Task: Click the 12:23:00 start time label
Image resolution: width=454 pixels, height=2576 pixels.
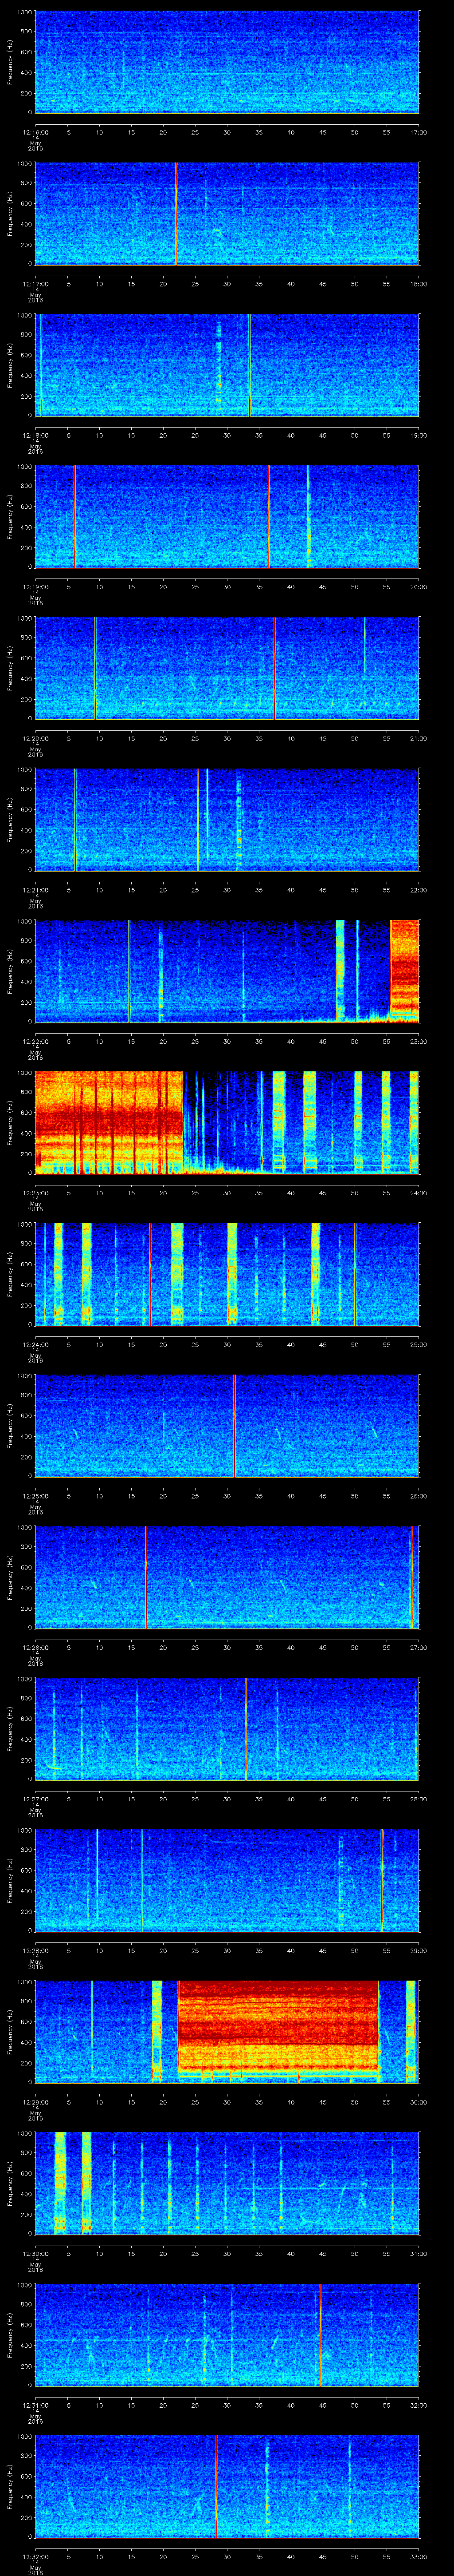Action: click(35, 1193)
